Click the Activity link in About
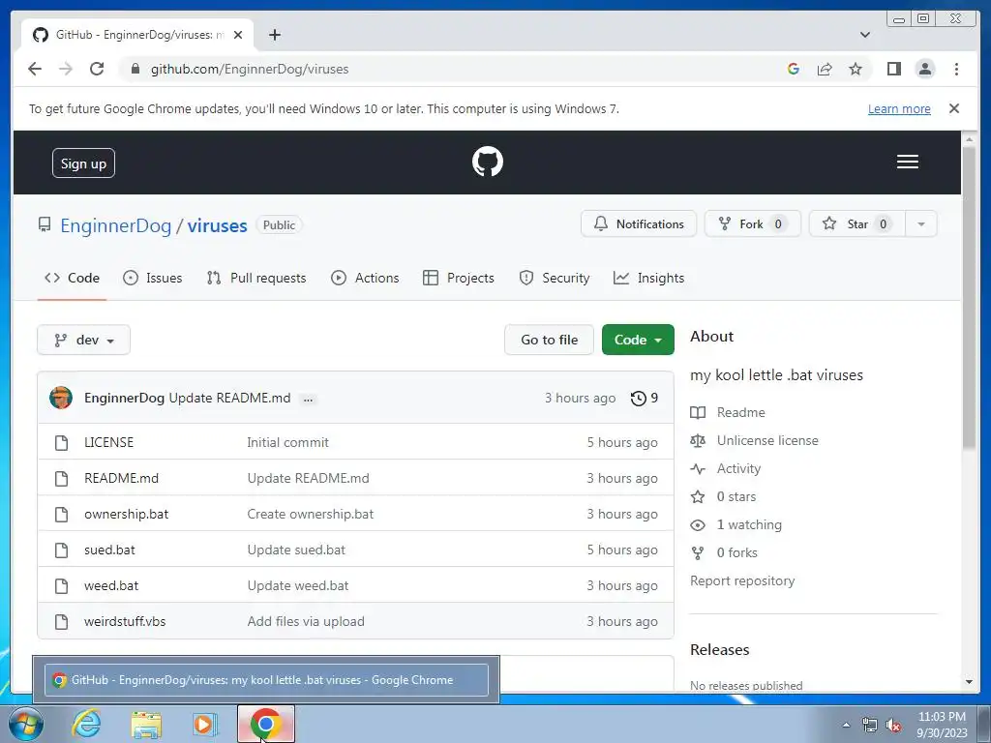The image size is (991, 743). (738, 469)
